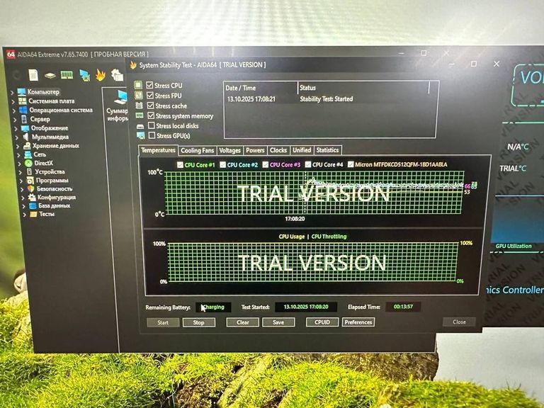Viewport: 544px width, 408px height.
Task: Click the network monitor icon in toolbar
Action: (x=84, y=75)
